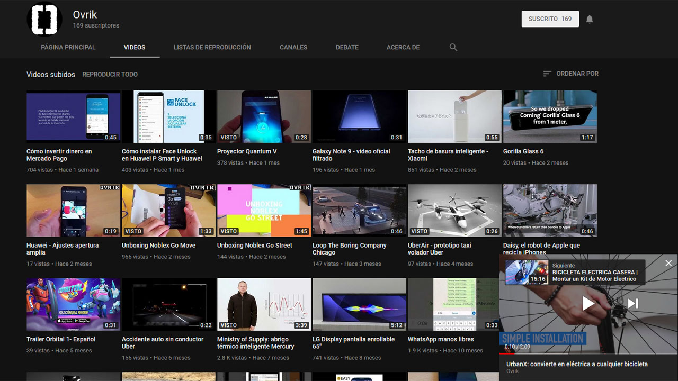678x381 pixels.
Task: Click the WhatsApp manos libres title
Action: 441,339
